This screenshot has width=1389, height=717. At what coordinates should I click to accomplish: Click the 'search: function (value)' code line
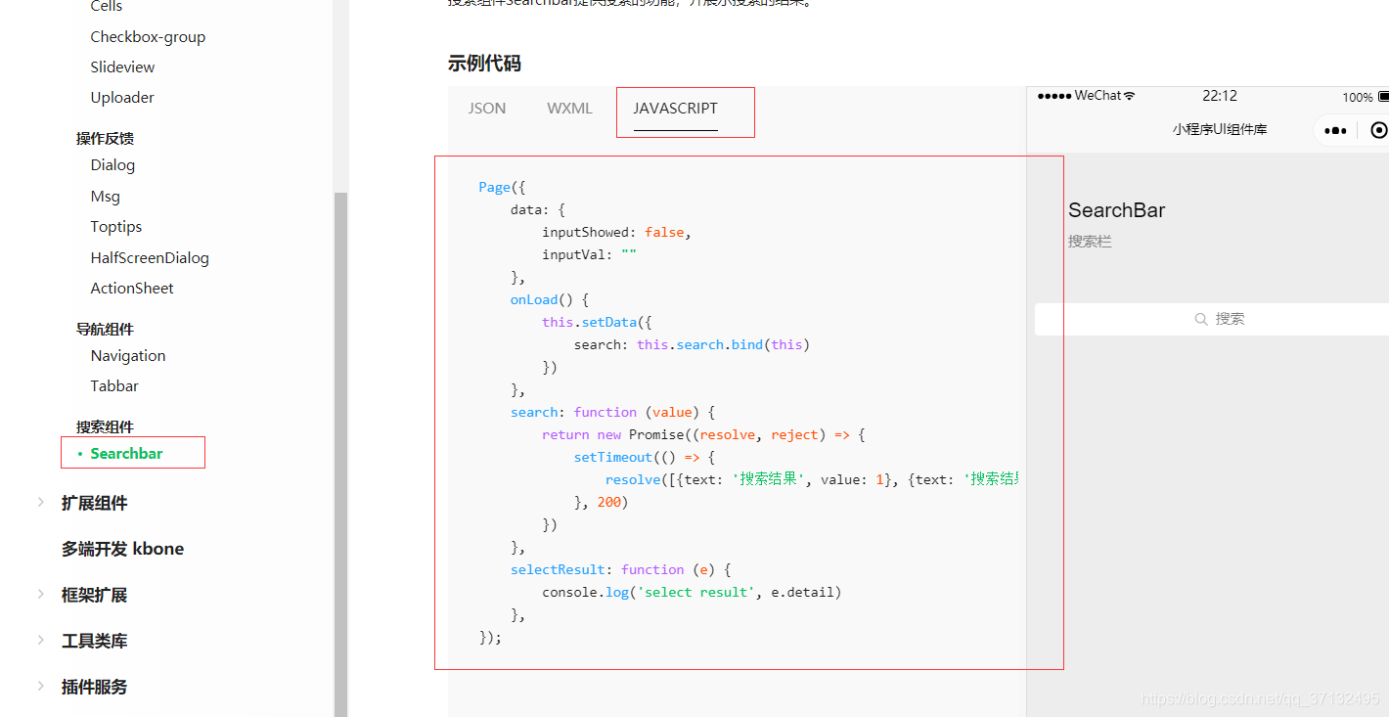pyautogui.click(x=612, y=413)
